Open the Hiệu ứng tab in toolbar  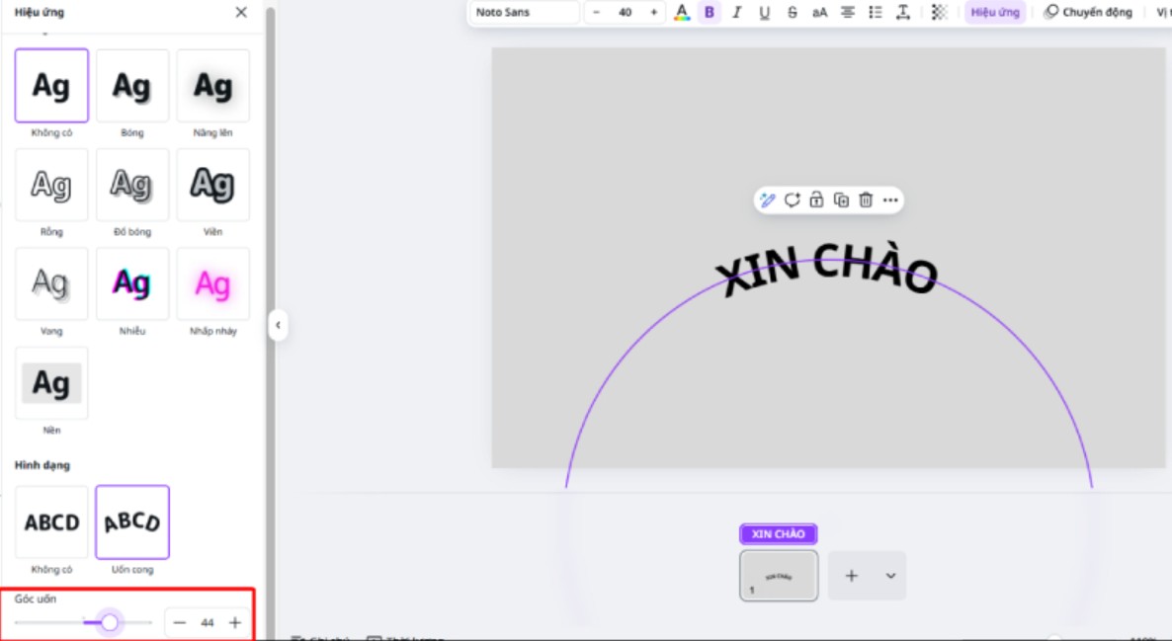tap(994, 13)
